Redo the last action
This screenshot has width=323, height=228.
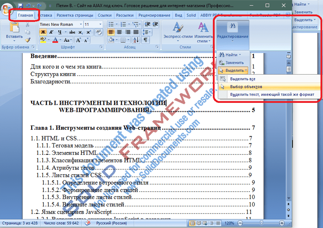[x=39, y=5]
